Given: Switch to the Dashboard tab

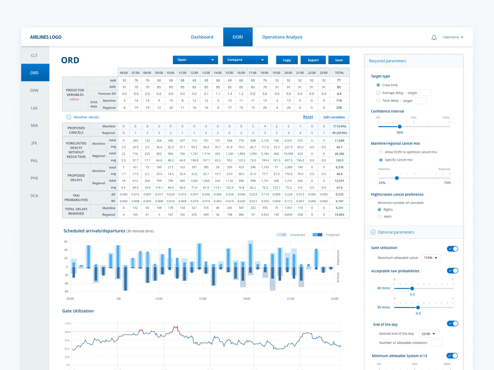Looking at the screenshot, I should 202,37.
